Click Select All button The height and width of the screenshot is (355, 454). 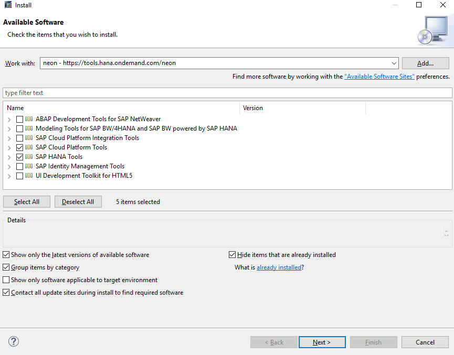(x=27, y=202)
